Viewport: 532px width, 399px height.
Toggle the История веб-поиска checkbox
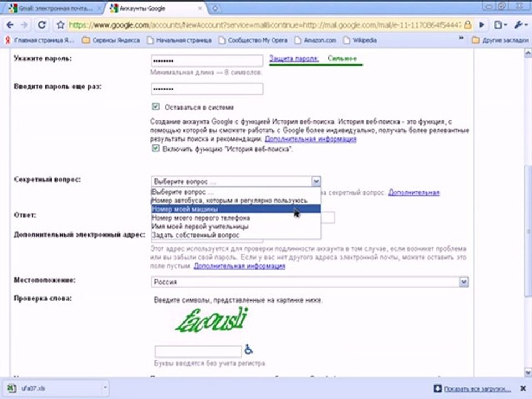coord(156,149)
